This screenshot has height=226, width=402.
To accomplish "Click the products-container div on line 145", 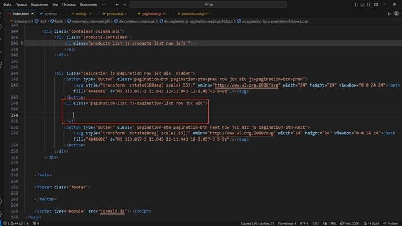I will click(92, 37).
